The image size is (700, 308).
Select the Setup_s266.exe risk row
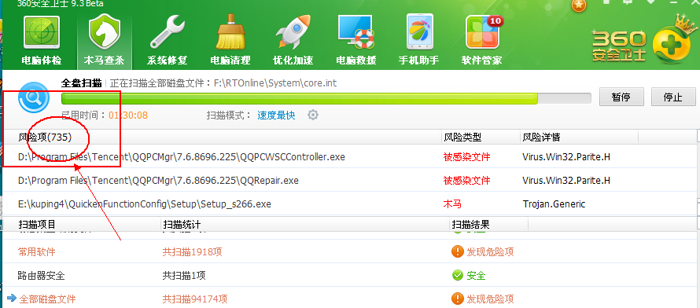tap(349, 204)
